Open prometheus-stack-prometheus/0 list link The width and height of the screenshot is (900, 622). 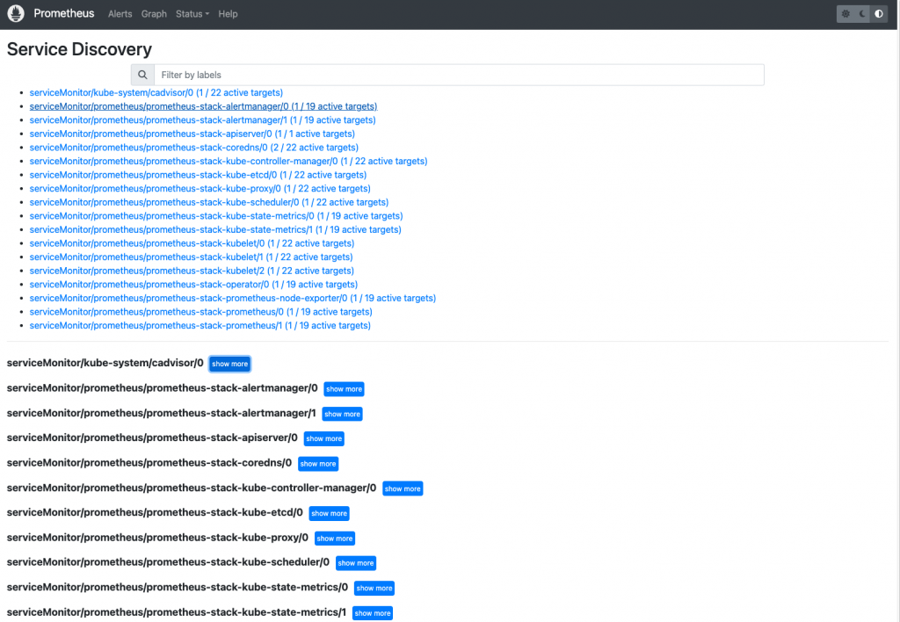coord(201,312)
